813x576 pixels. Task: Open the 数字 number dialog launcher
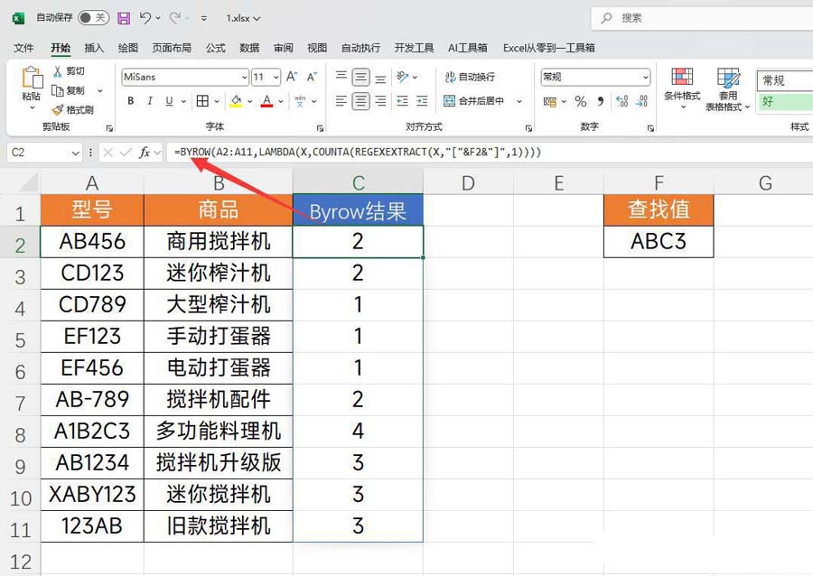pos(650,128)
